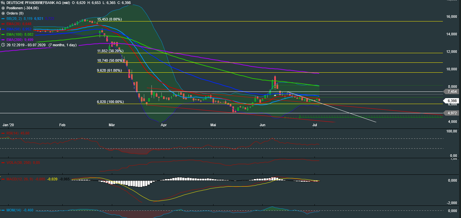Click the MOM blue color dash
The width and height of the screenshot is (461, 218).
point(3,210)
